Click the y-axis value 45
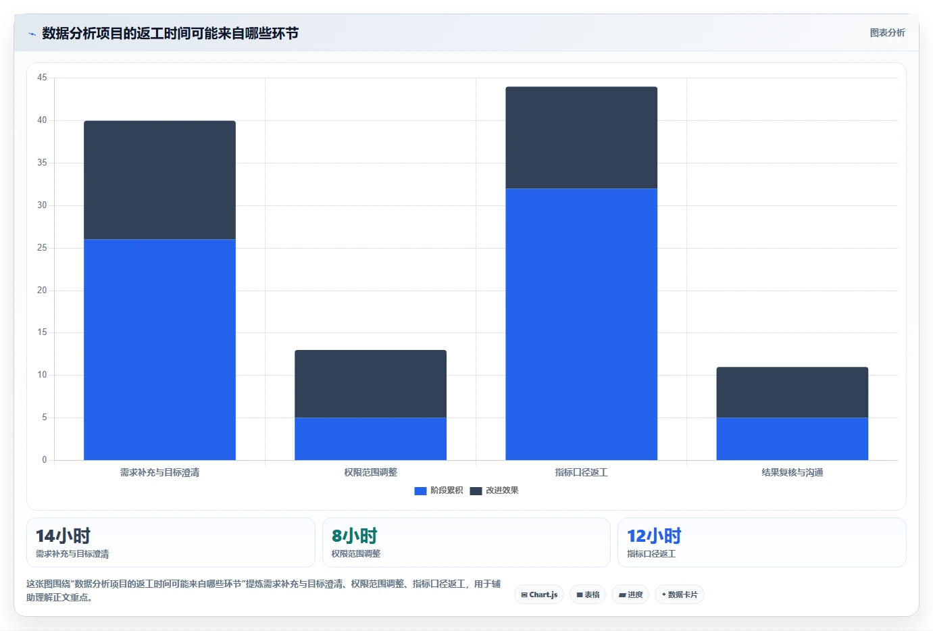This screenshot has width=933, height=631. click(42, 78)
